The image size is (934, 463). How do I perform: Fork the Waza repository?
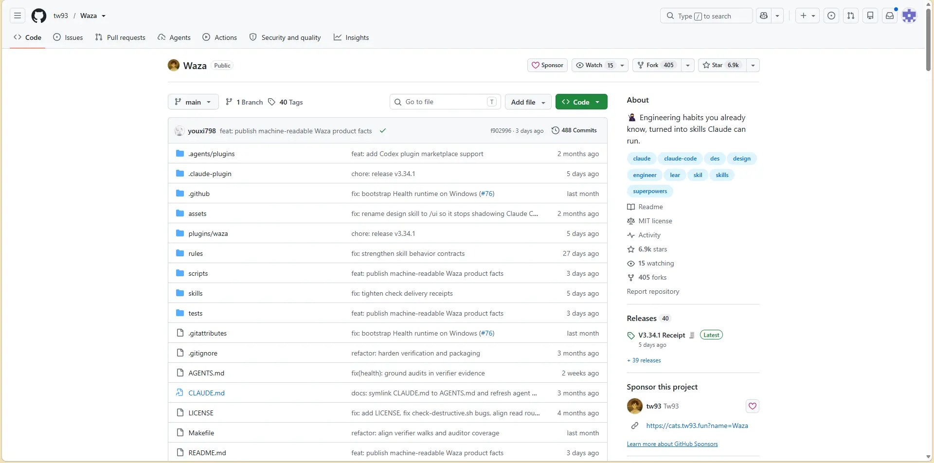[657, 65]
